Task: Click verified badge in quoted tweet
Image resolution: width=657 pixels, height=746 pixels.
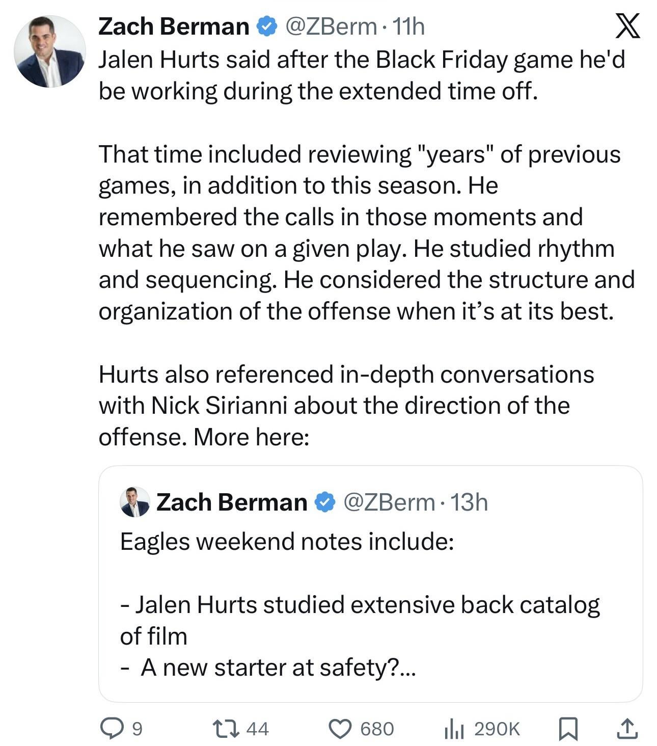Action: (x=325, y=502)
